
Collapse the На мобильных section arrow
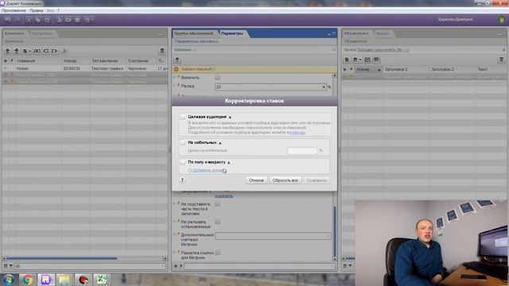pyautogui.click(x=220, y=143)
